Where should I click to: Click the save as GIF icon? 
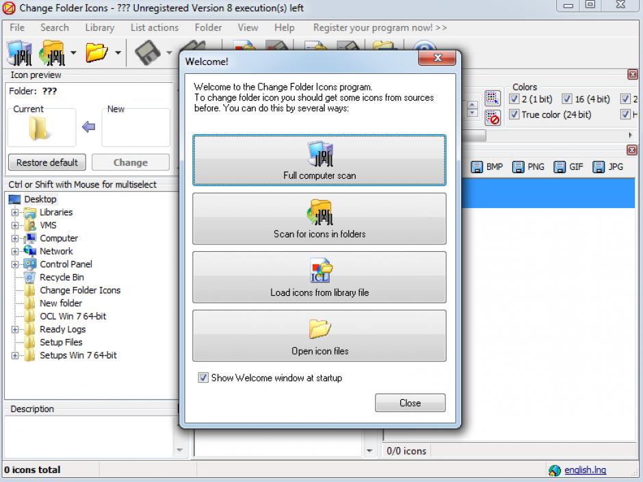click(x=560, y=166)
